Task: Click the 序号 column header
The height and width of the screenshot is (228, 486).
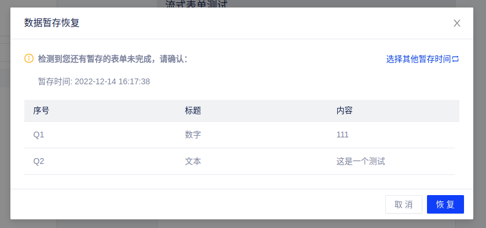Action: (x=41, y=111)
